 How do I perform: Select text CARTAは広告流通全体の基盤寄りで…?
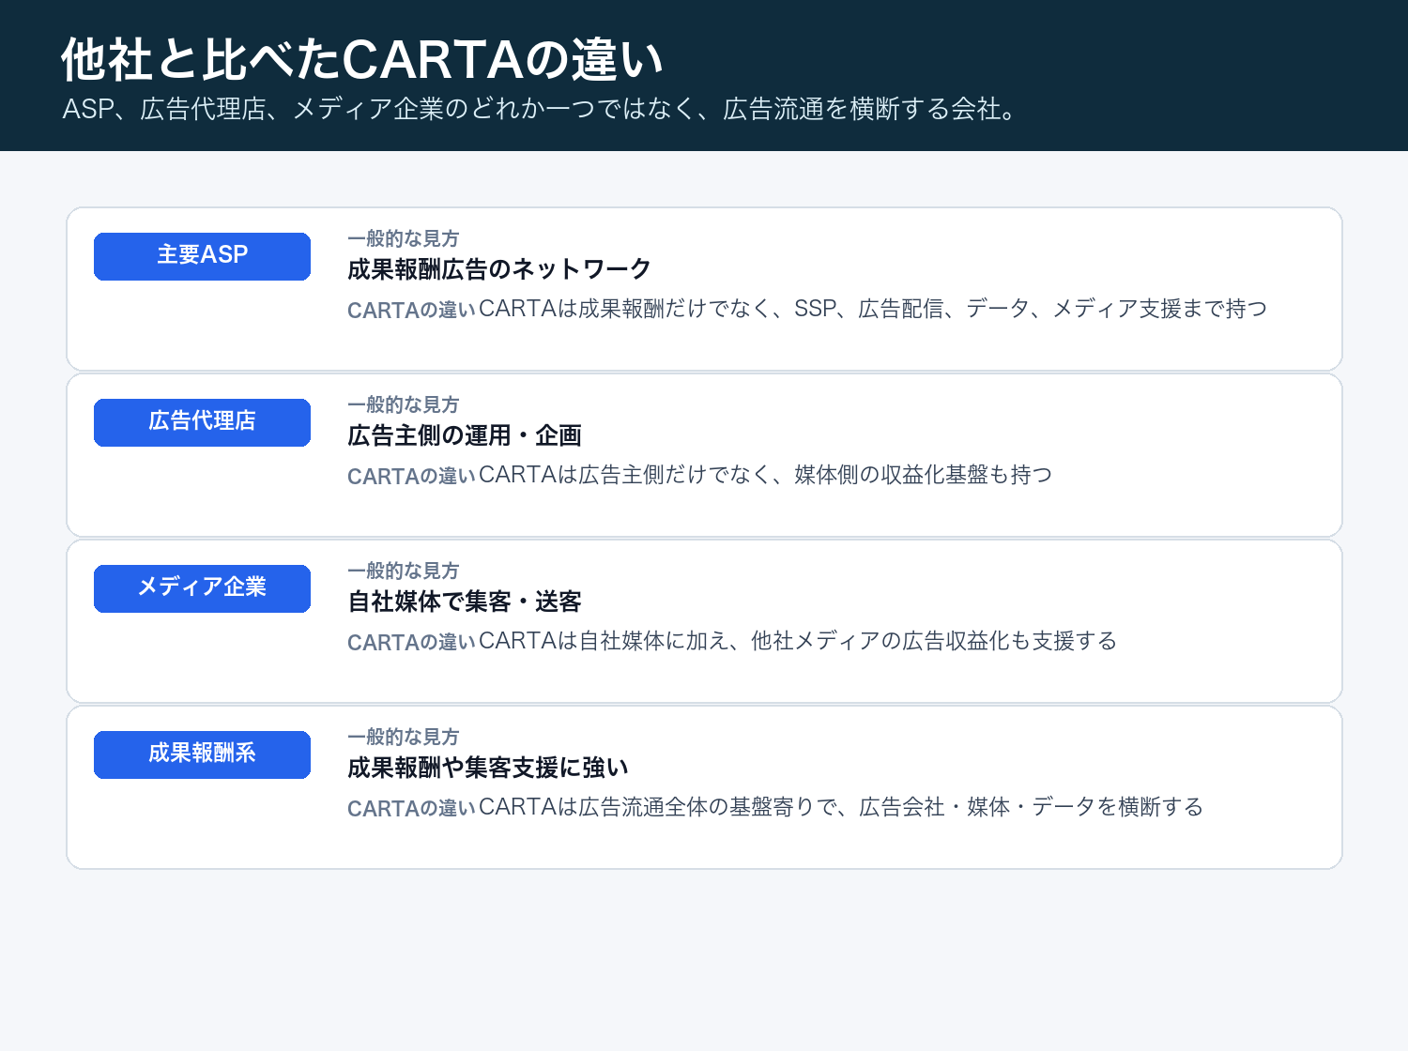point(841,807)
